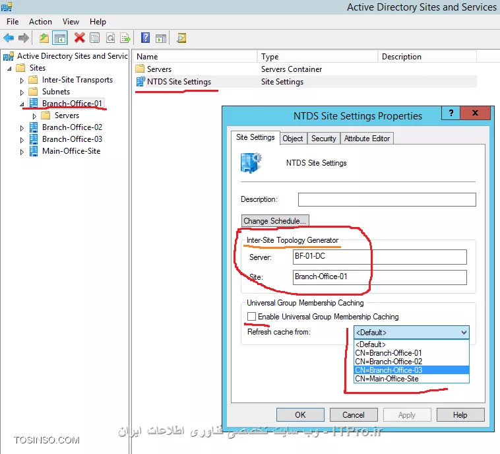Click Cancel in the properties dialog
This screenshot has height=454, width=500.
click(354, 415)
